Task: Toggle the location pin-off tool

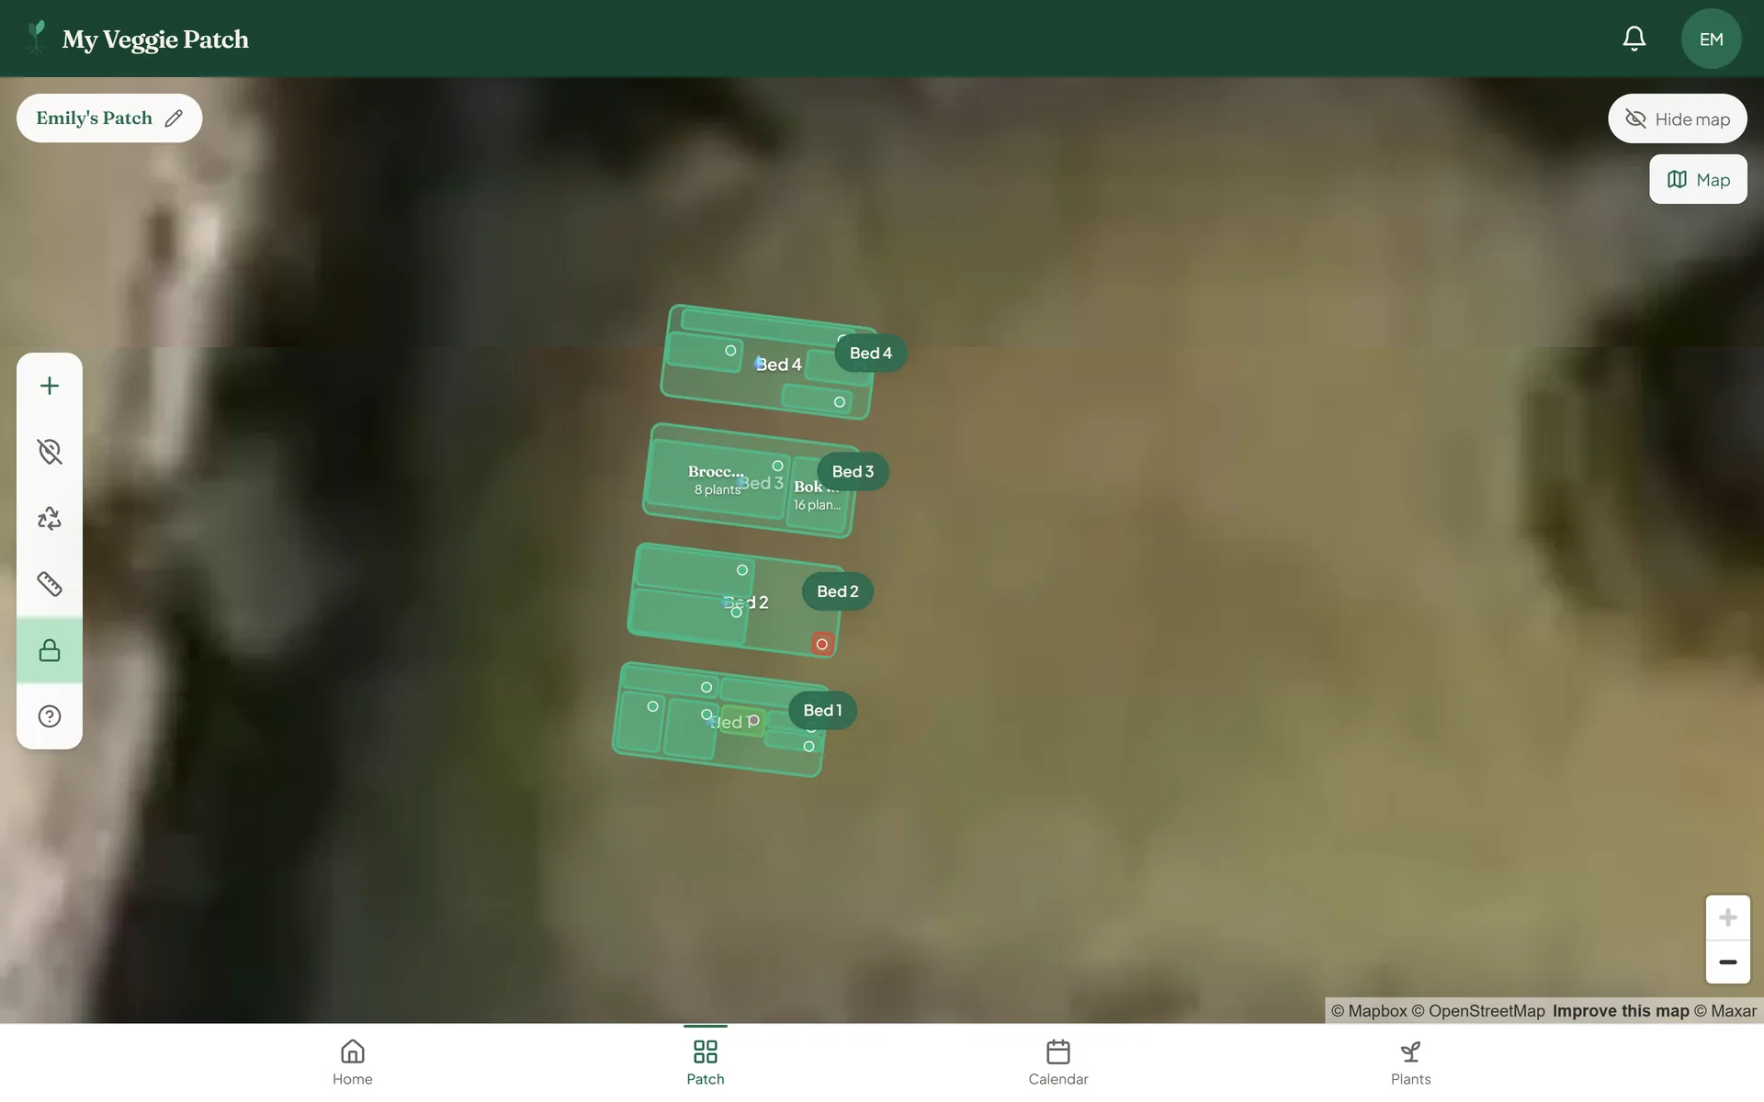Action: coord(50,452)
